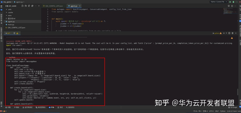Close the agent.py editor tab
Image resolution: width=241 pixels, height=113 pixels.
pos(80,6)
